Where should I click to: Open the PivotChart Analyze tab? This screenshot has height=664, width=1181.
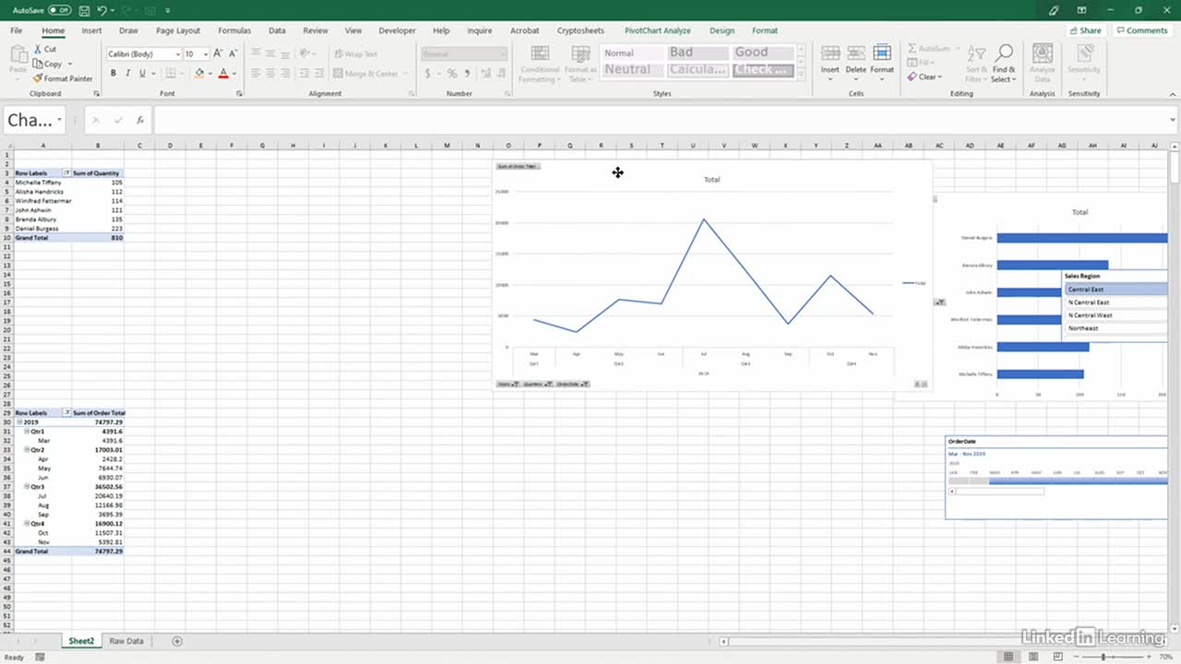point(657,30)
